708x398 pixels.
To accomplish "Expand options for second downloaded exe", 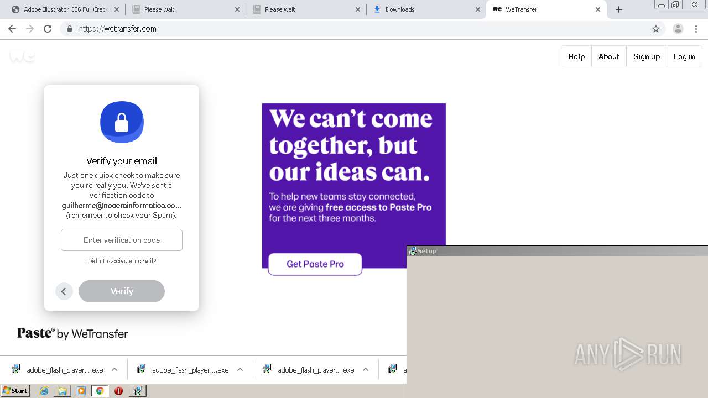I will point(240,370).
